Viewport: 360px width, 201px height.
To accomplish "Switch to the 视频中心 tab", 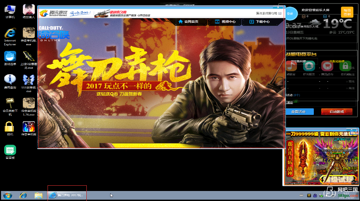I will click(225, 22).
